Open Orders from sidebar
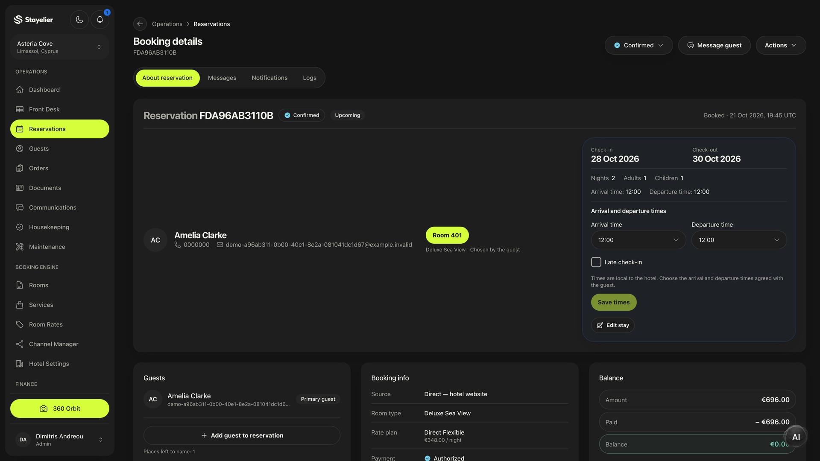The width and height of the screenshot is (820, 461). tap(60, 168)
